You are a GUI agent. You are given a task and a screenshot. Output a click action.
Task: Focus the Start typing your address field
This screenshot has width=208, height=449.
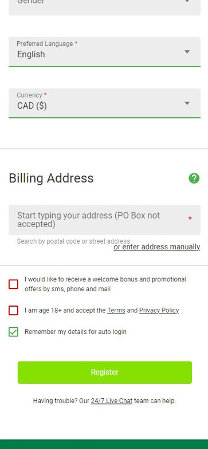coord(104,220)
